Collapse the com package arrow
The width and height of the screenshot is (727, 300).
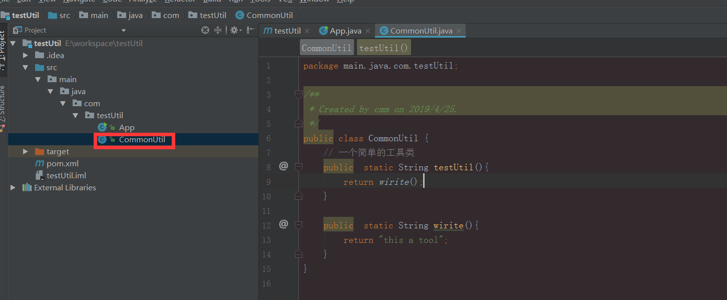pos(63,103)
